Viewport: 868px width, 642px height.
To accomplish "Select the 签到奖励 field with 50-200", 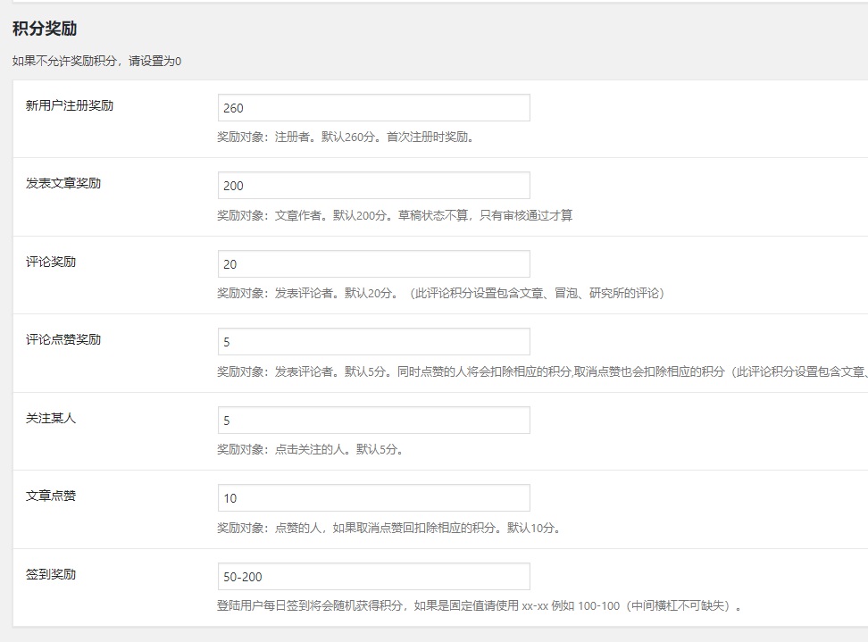I will (373, 576).
